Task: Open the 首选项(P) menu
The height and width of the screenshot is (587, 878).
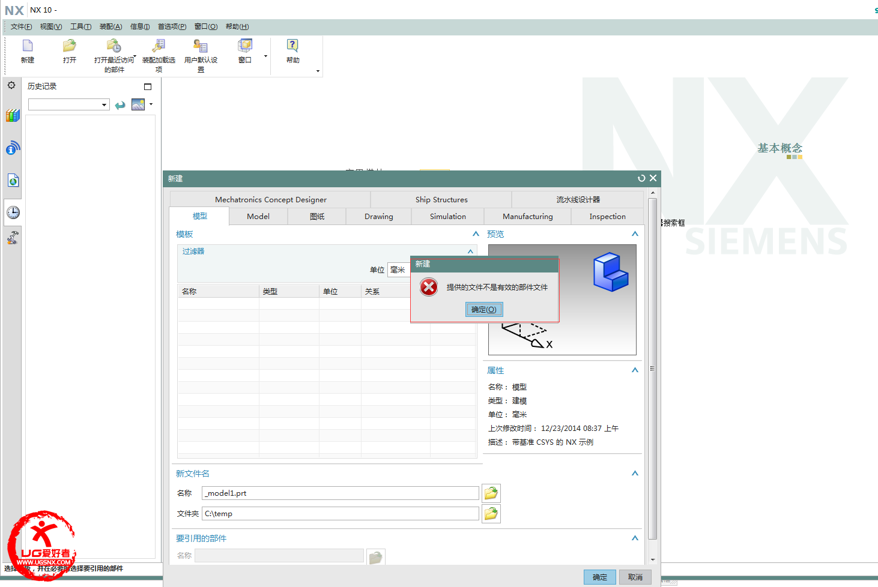Action: [x=172, y=26]
